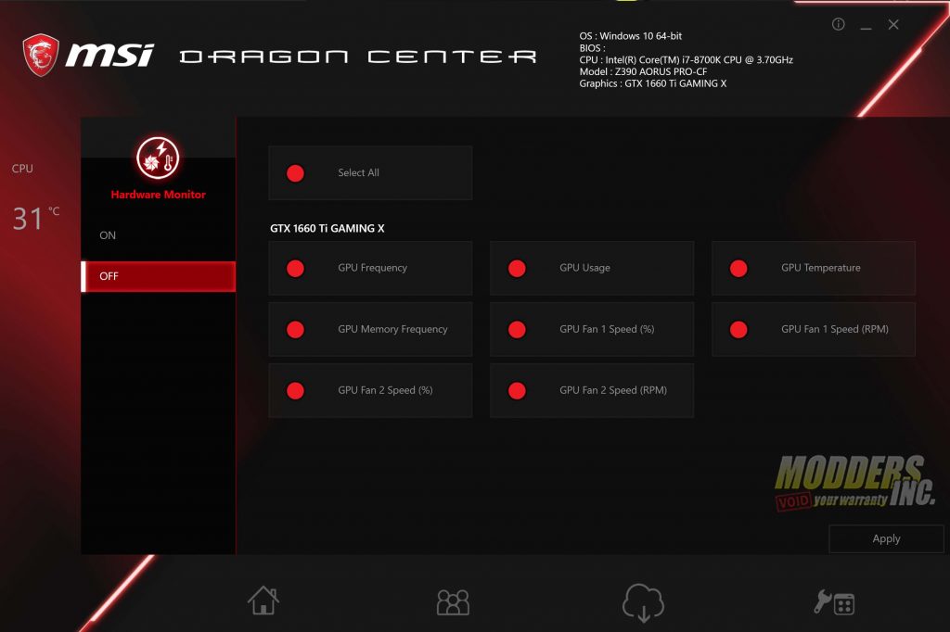The height and width of the screenshot is (632, 950).
Task: Click the MSI dragon shield logo
Action: pos(41,55)
